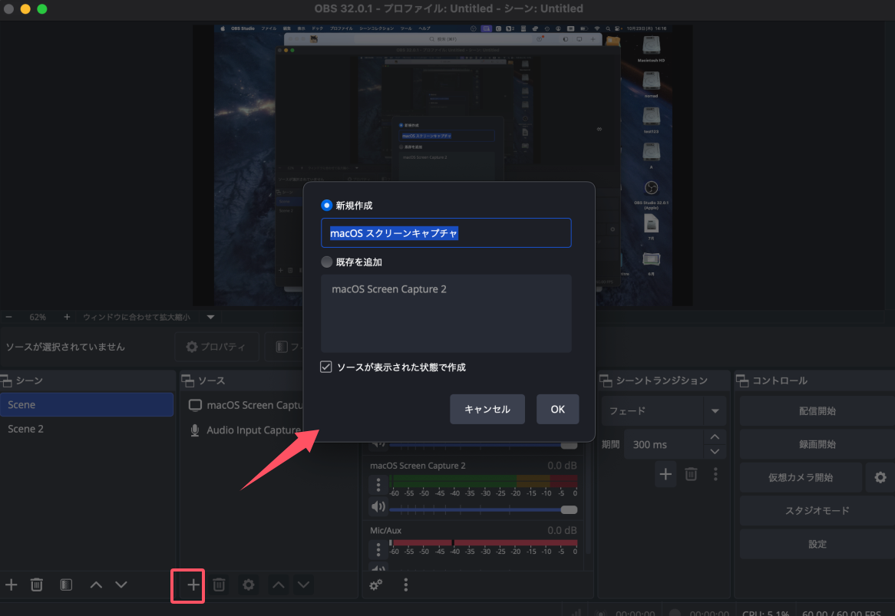This screenshot has height=616, width=895.
Task: Start recording with the 録画開始 button
Action: [816, 443]
